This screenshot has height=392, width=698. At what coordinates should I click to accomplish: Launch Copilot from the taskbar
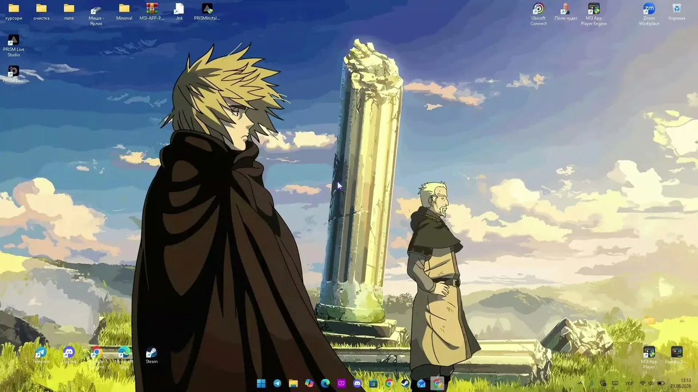(x=309, y=383)
